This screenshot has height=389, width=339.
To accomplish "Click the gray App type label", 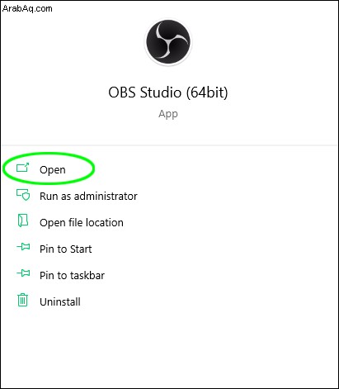I will tap(168, 114).
